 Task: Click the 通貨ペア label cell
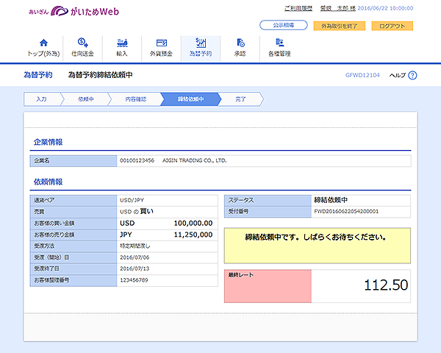click(73, 201)
